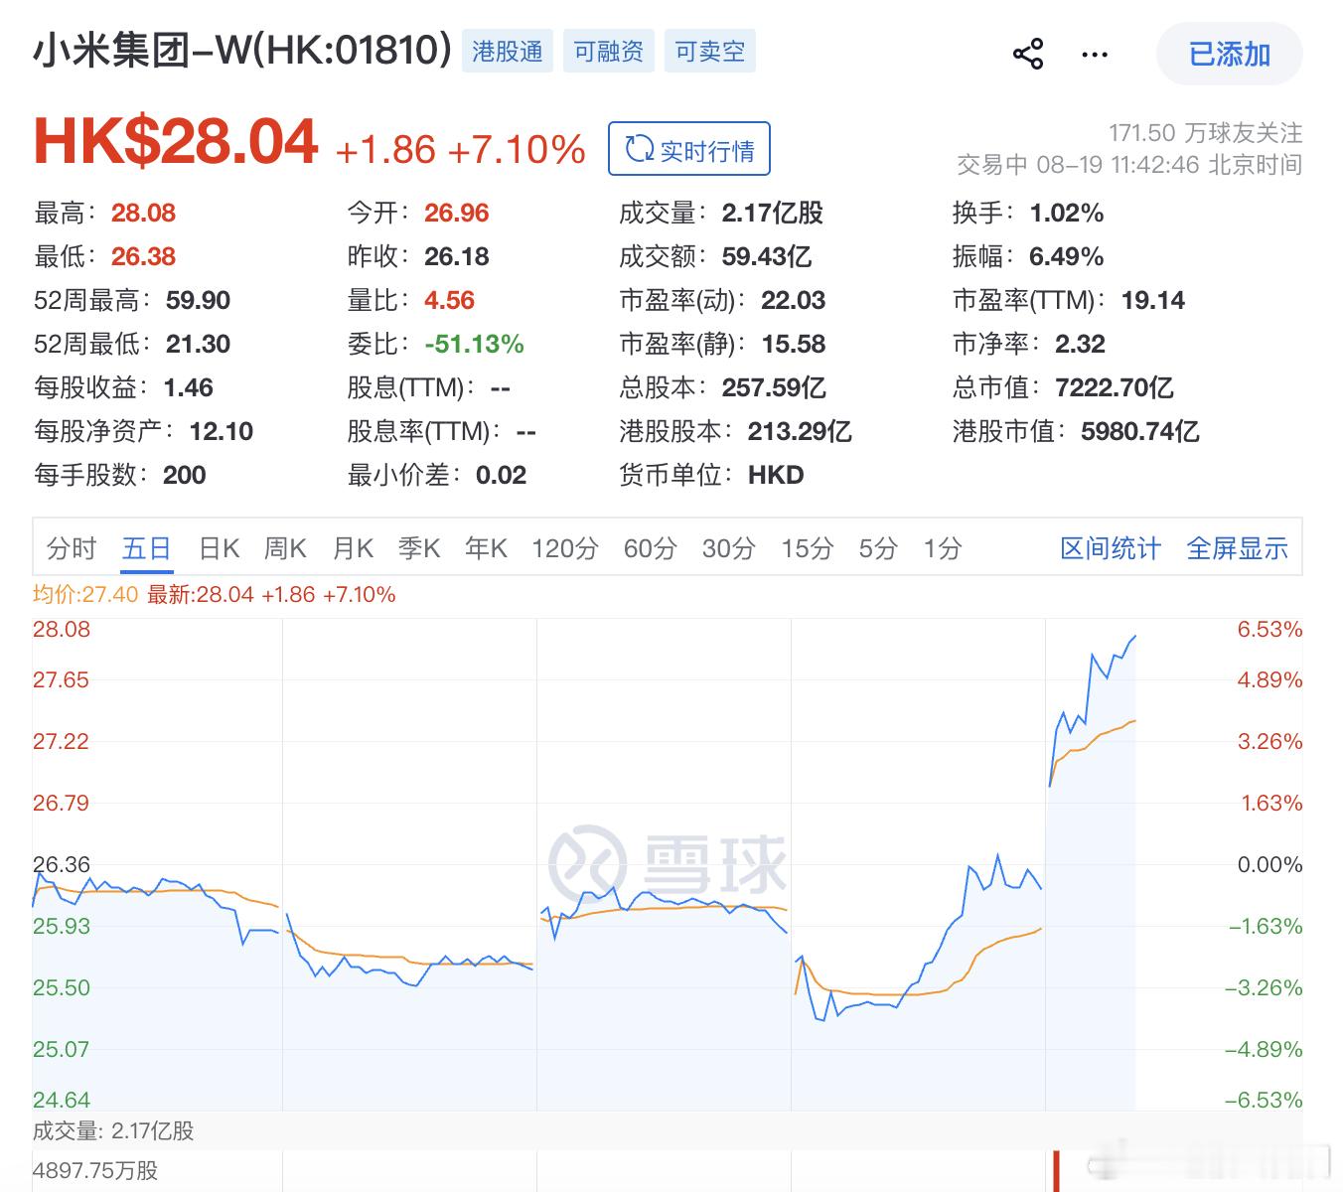Click the 市盈率(静) value 15.58
This screenshot has width=1343, height=1192.
tap(794, 344)
